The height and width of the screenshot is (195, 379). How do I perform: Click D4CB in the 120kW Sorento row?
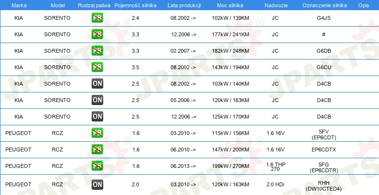click(x=324, y=100)
